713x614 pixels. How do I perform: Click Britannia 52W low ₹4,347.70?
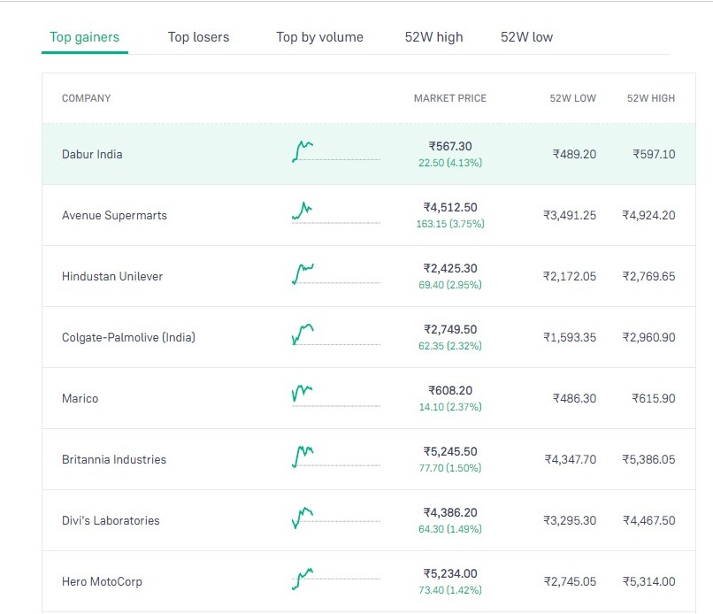[571, 459]
